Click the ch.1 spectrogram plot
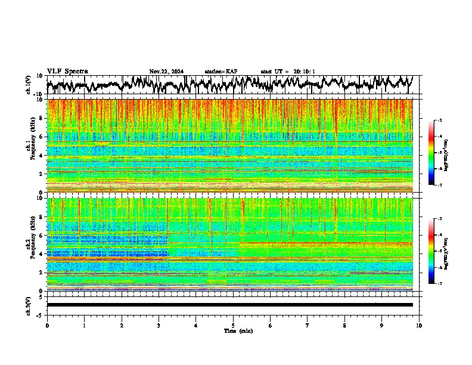 tap(230, 146)
